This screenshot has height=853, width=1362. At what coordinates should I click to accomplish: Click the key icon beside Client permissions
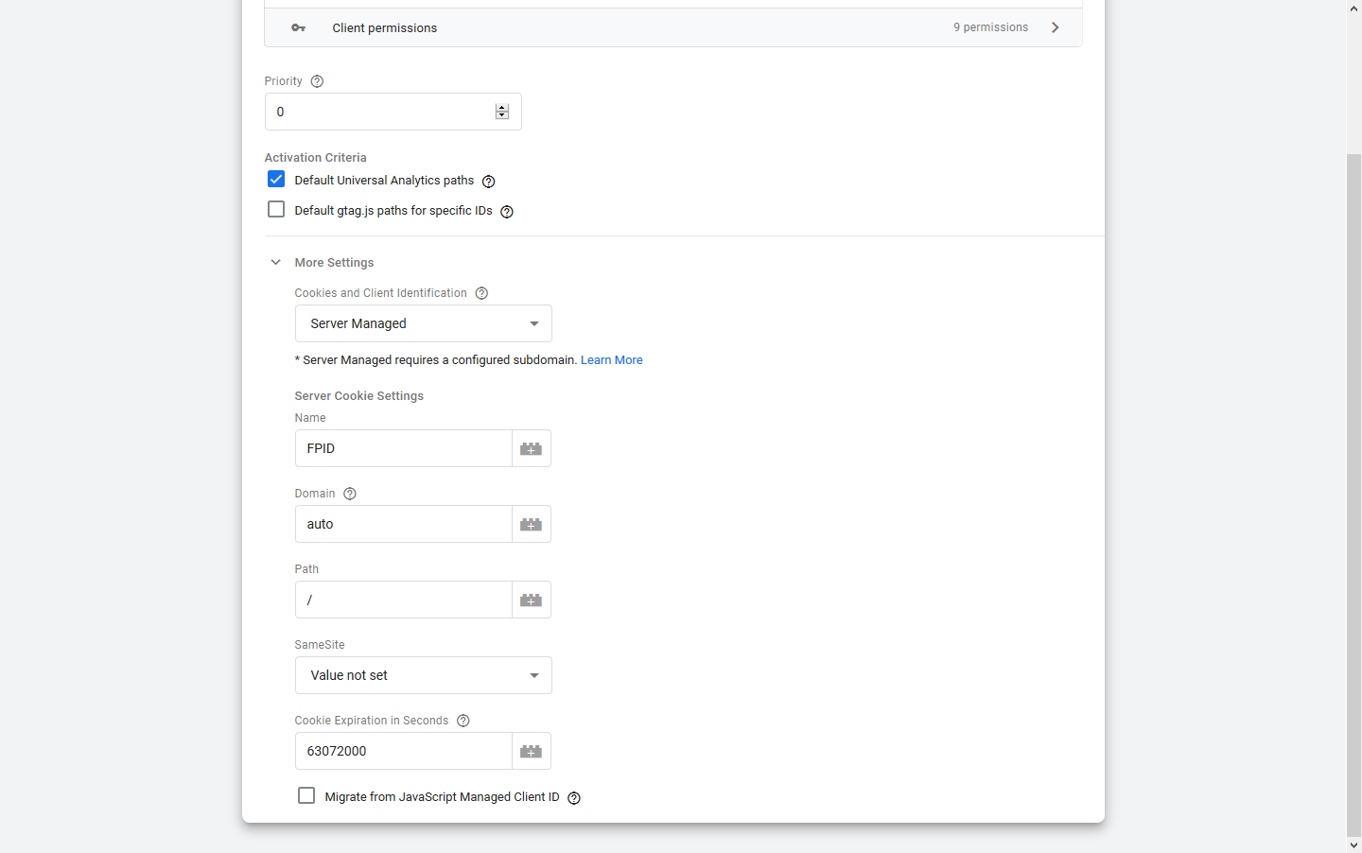pyautogui.click(x=299, y=27)
